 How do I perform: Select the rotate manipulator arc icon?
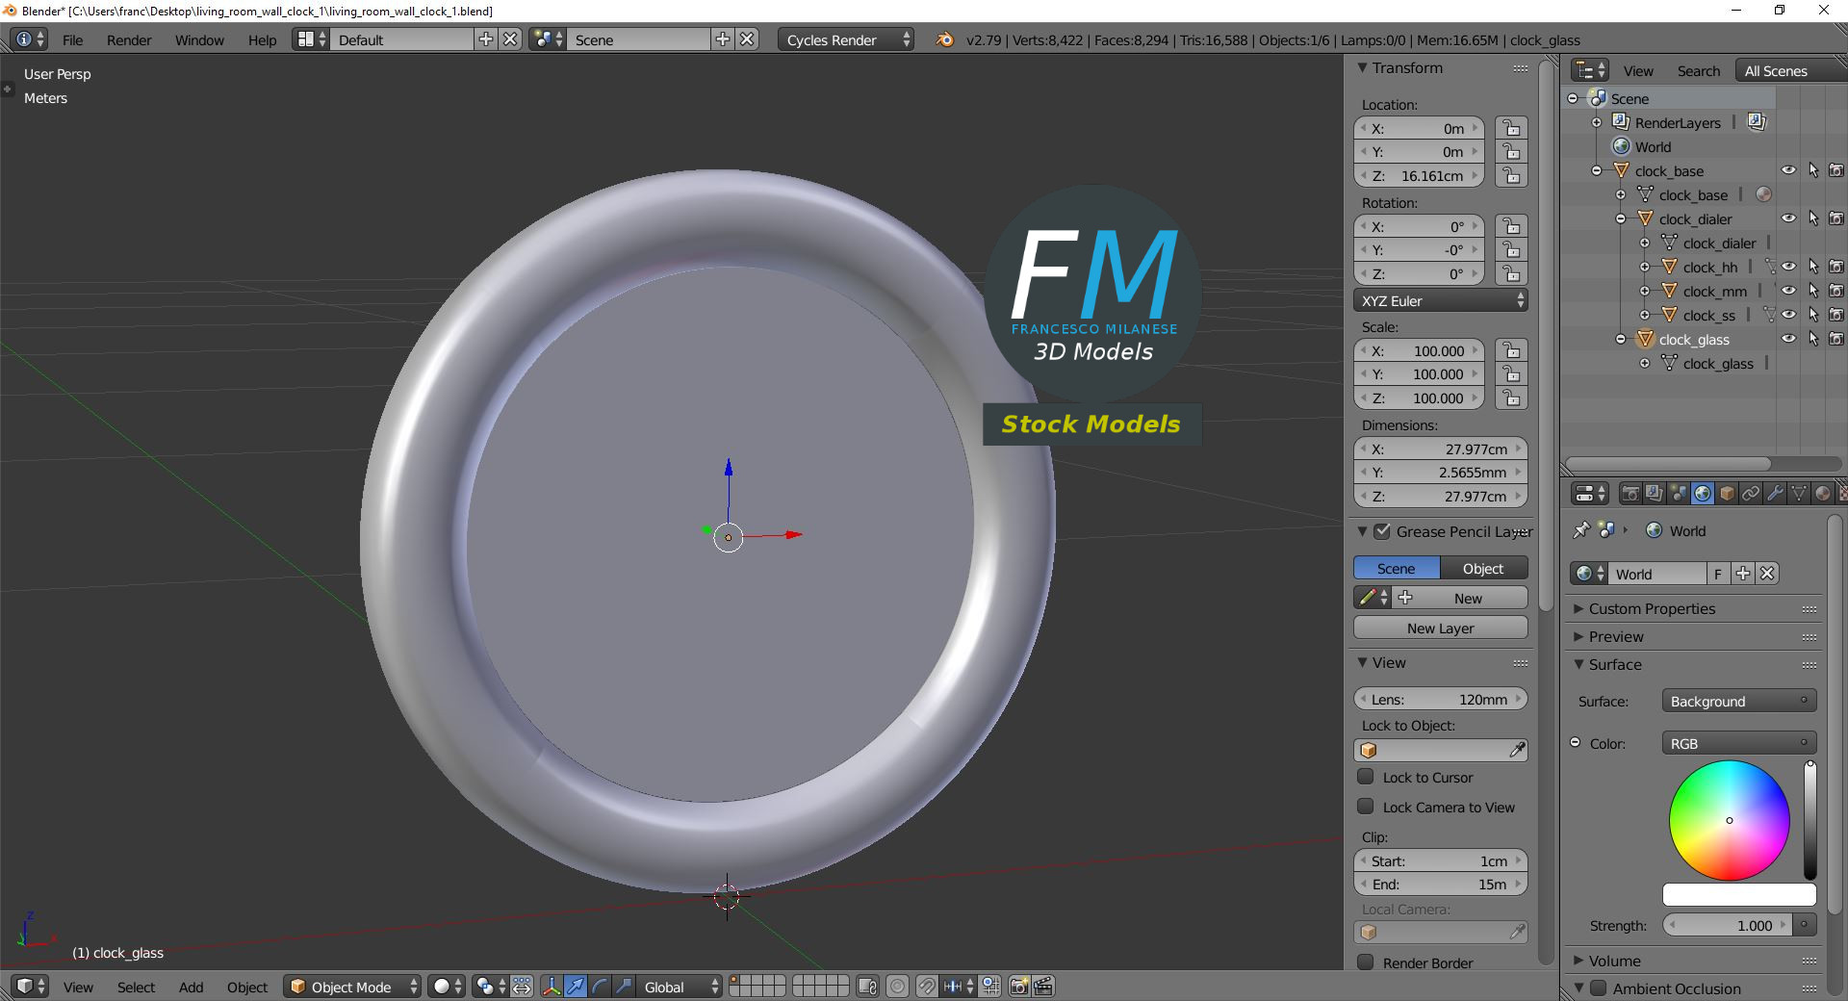click(600, 987)
